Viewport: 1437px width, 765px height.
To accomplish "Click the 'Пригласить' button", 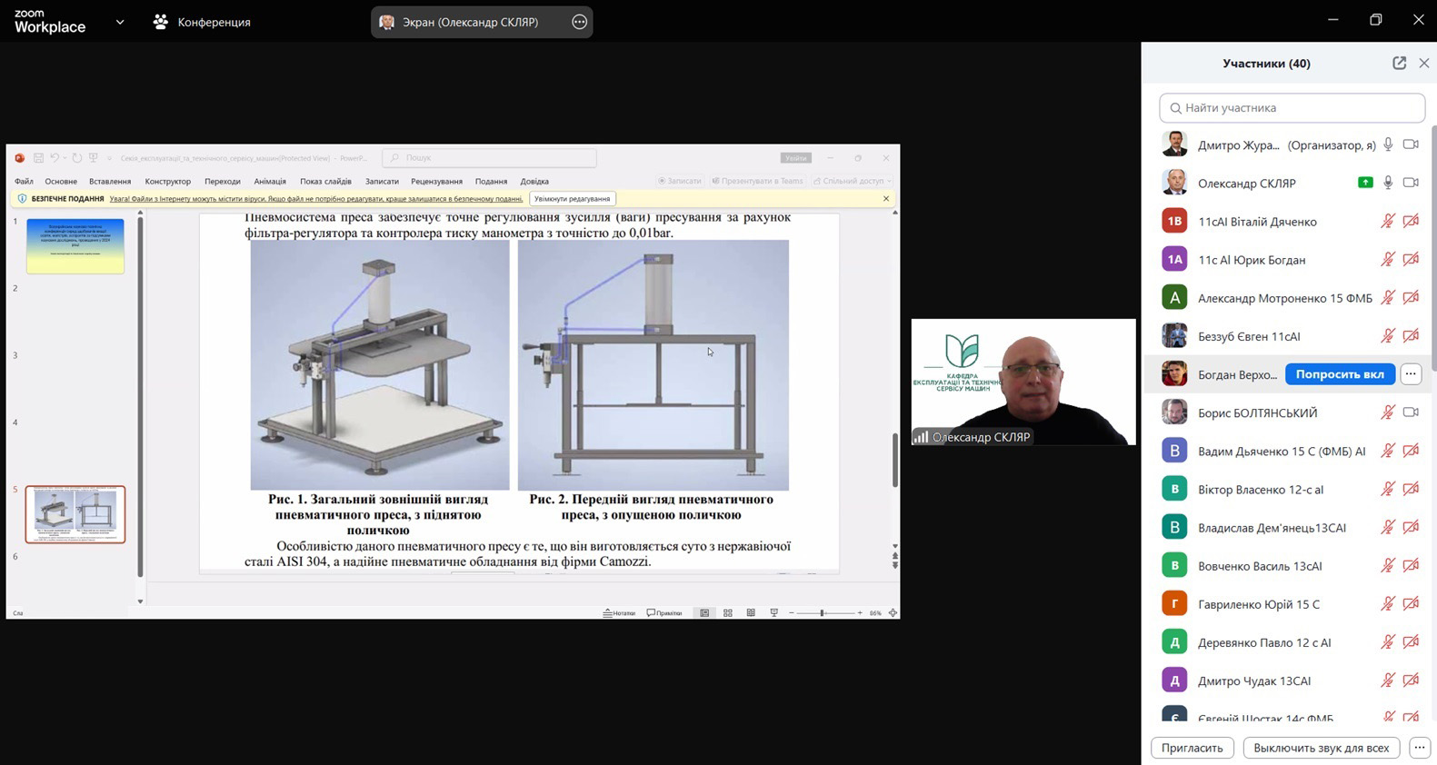I will click(x=1192, y=748).
